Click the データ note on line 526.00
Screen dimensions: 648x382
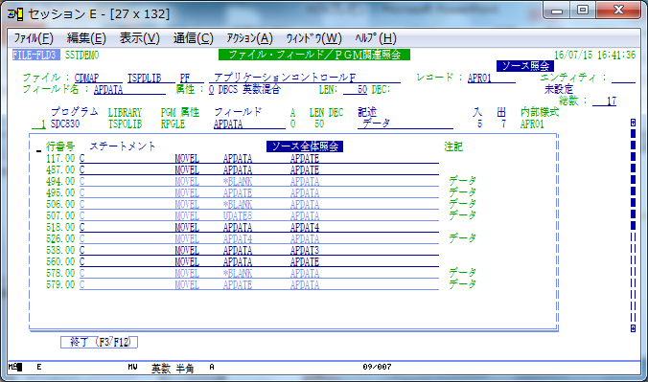[462, 238]
